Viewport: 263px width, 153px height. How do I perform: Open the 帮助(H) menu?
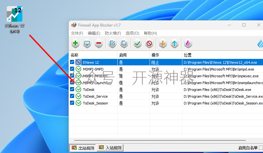(x=150, y=33)
